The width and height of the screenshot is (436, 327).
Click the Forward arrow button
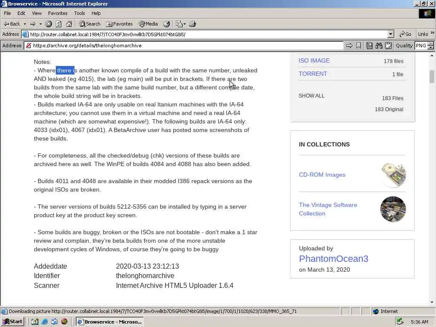(x=32, y=24)
